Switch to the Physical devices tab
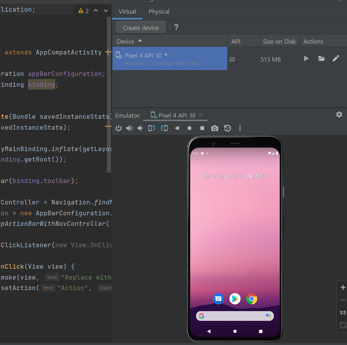347x345 pixels. (159, 12)
